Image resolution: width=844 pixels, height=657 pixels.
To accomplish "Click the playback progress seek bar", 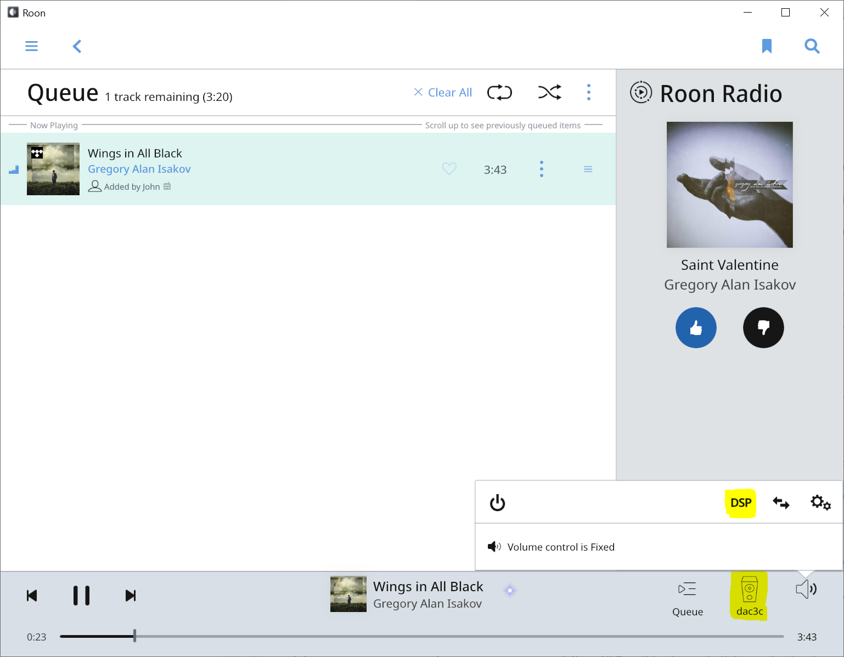I will pos(422,636).
